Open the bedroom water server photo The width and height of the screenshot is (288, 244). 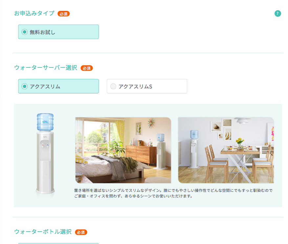coord(123,150)
